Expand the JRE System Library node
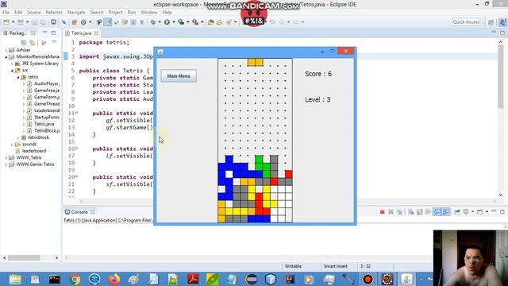 [x=12, y=64]
